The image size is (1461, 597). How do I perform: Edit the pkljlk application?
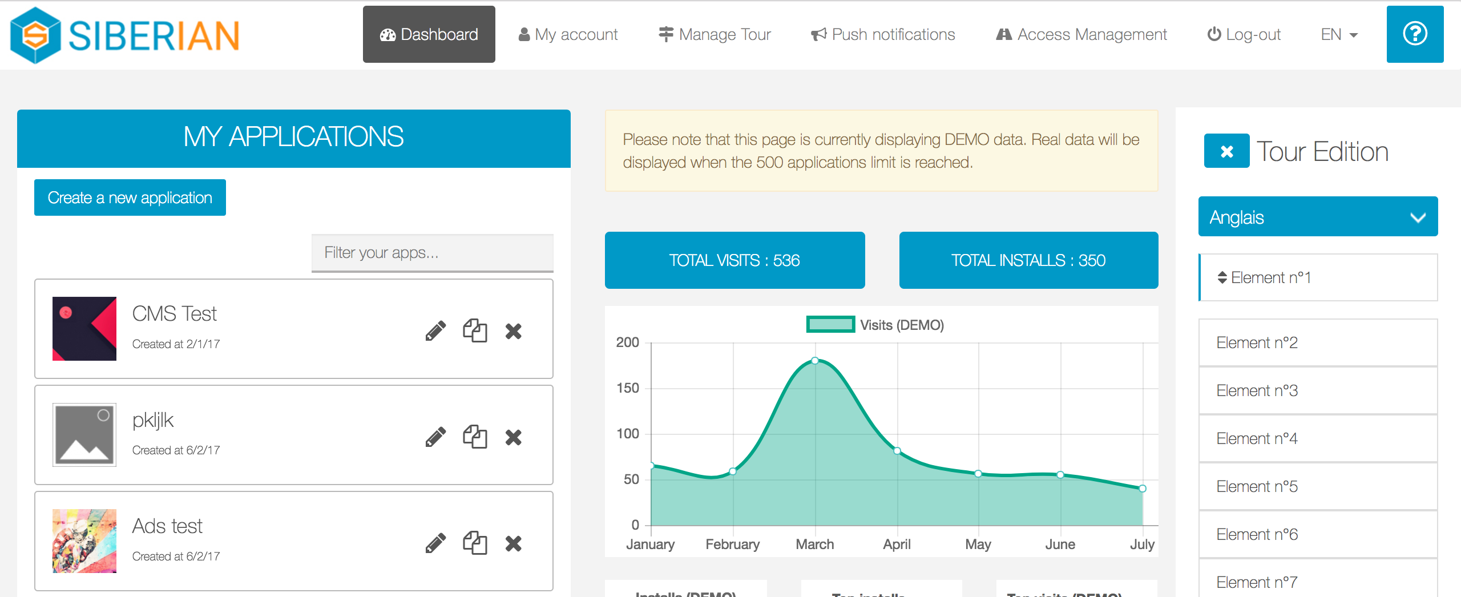435,437
